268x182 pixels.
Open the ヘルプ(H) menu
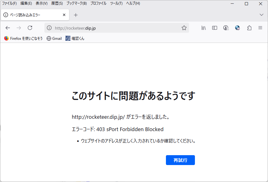(133, 3)
